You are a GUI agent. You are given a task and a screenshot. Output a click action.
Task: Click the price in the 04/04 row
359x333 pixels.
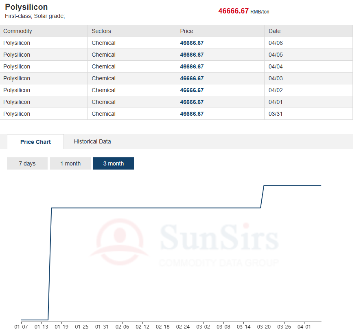(192, 66)
